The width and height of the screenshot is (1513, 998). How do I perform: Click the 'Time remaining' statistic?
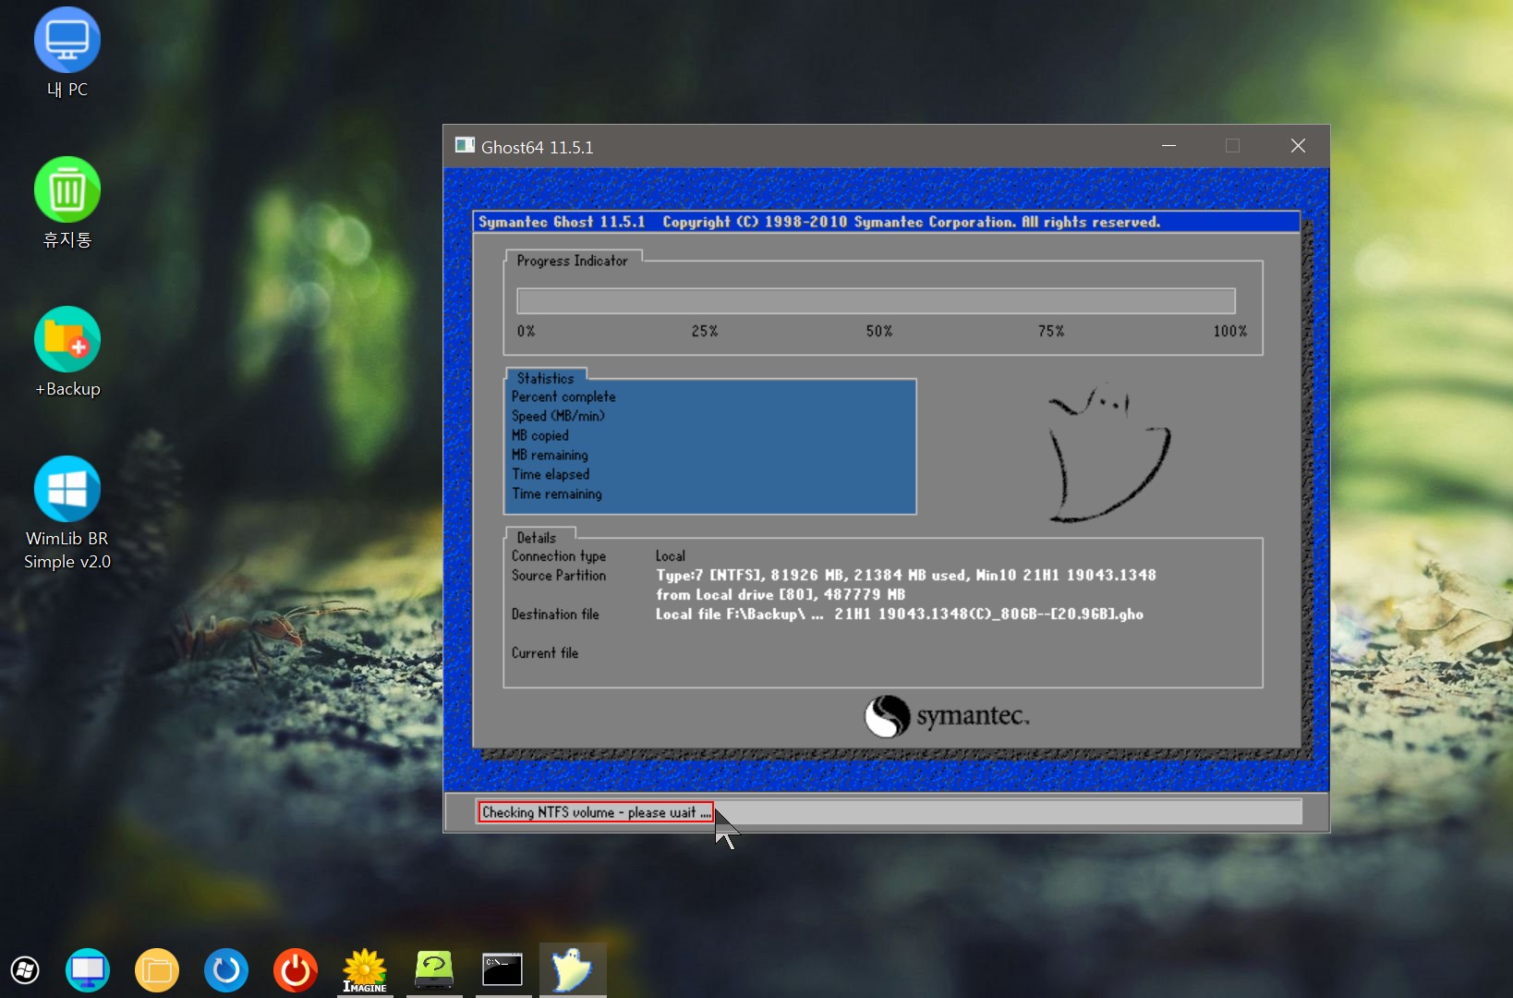(557, 493)
